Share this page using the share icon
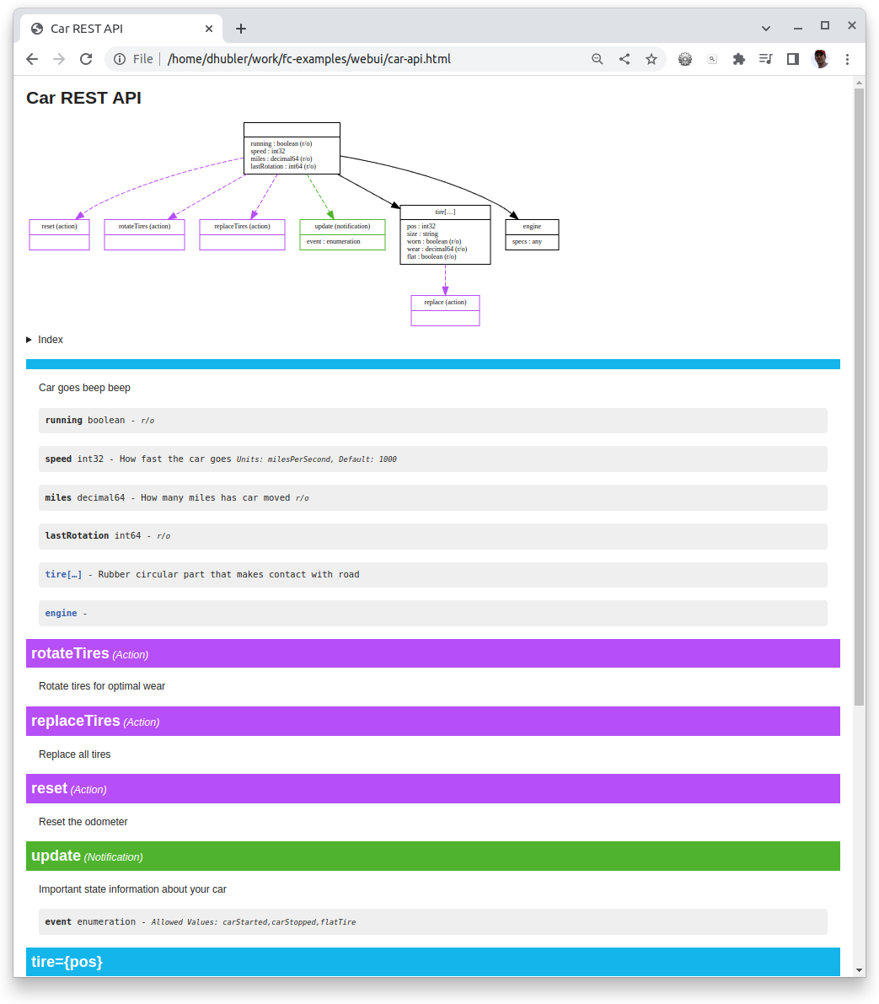The height and width of the screenshot is (1004, 879). click(x=624, y=59)
